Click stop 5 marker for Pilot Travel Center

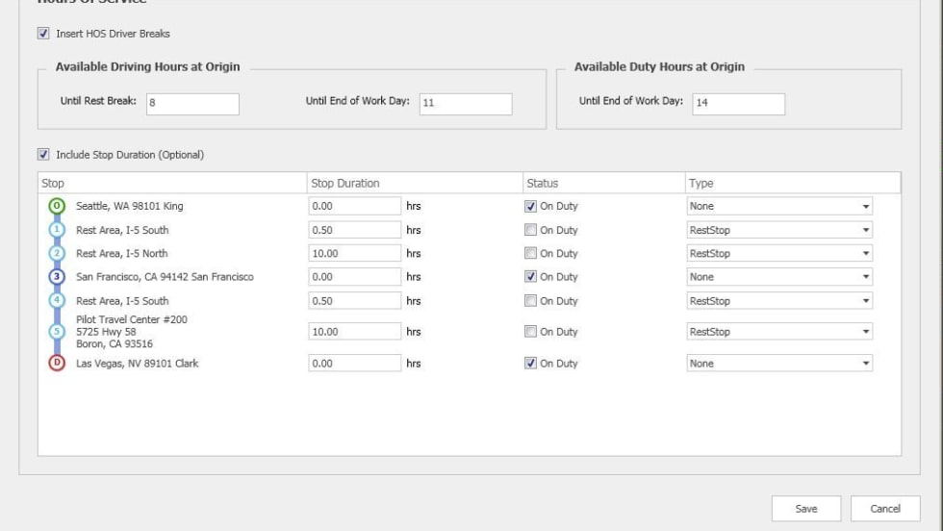[x=56, y=332]
